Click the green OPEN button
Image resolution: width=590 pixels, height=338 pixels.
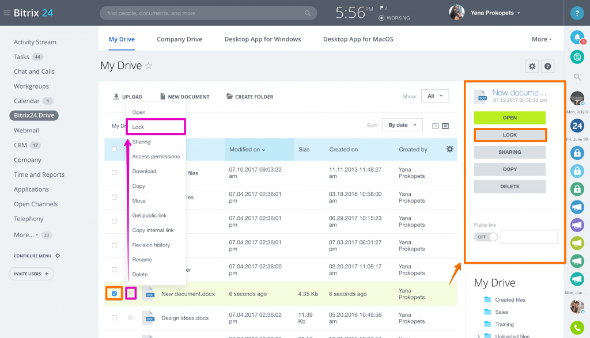(x=509, y=117)
